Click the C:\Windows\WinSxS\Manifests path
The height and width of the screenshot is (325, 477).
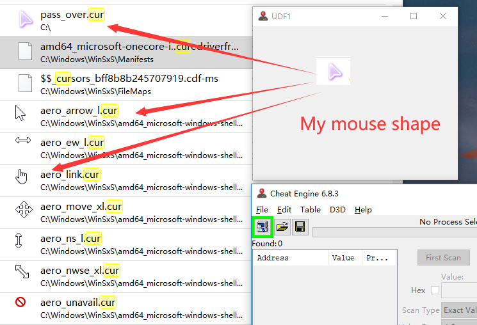[x=97, y=59]
